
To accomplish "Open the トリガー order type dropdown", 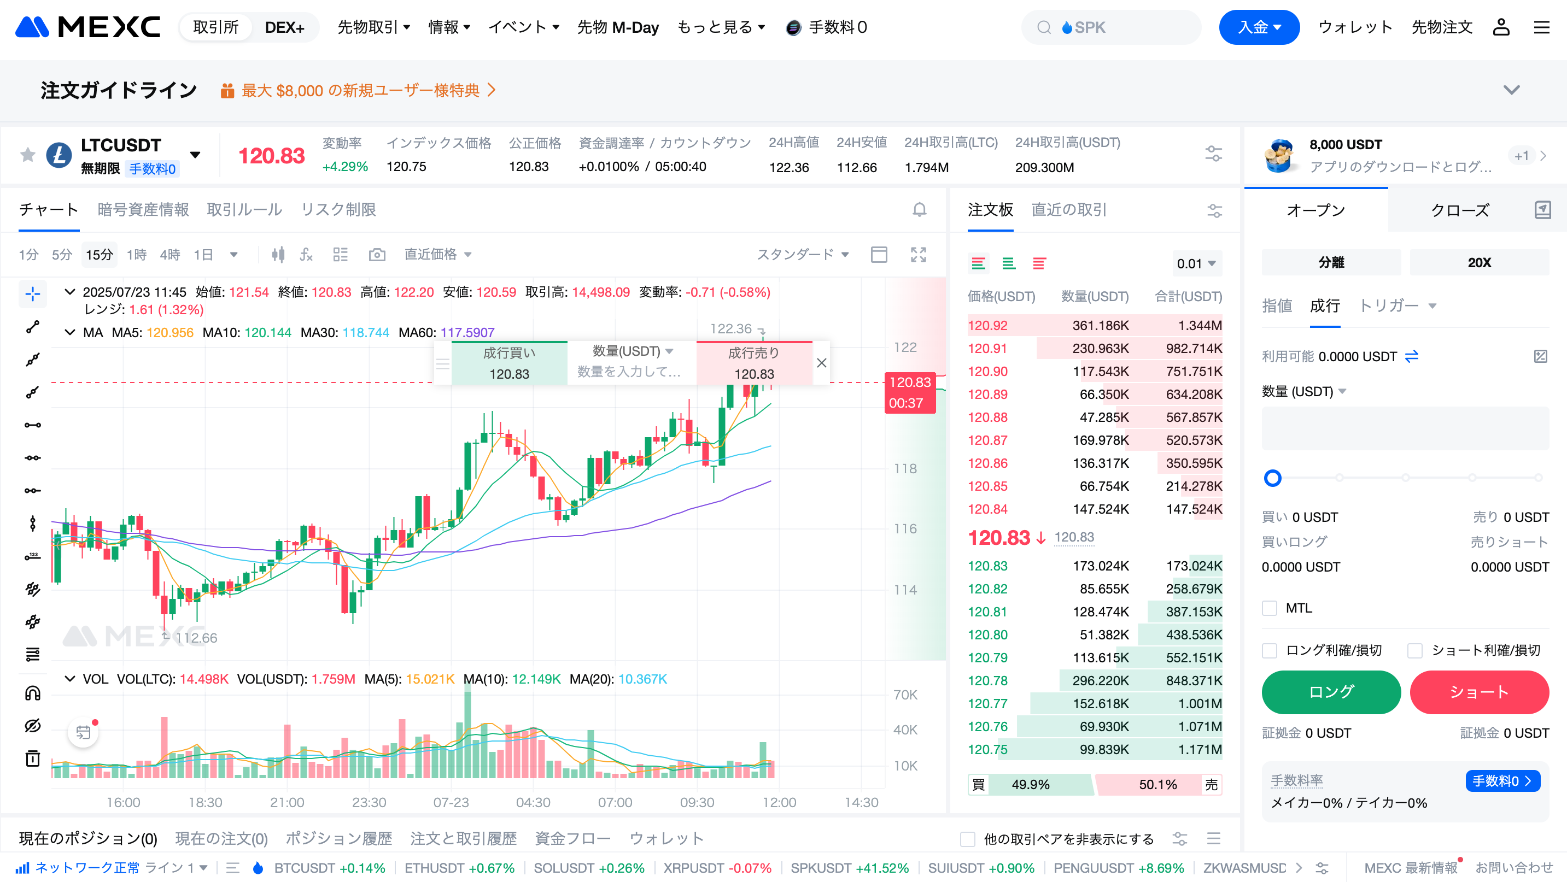I will point(1398,305).
